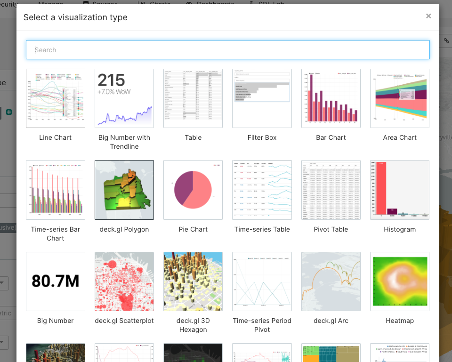Viewport: 452px width, 362px height.
Task: Pick the Table visualization thumbnail
Action: [193, 98]
